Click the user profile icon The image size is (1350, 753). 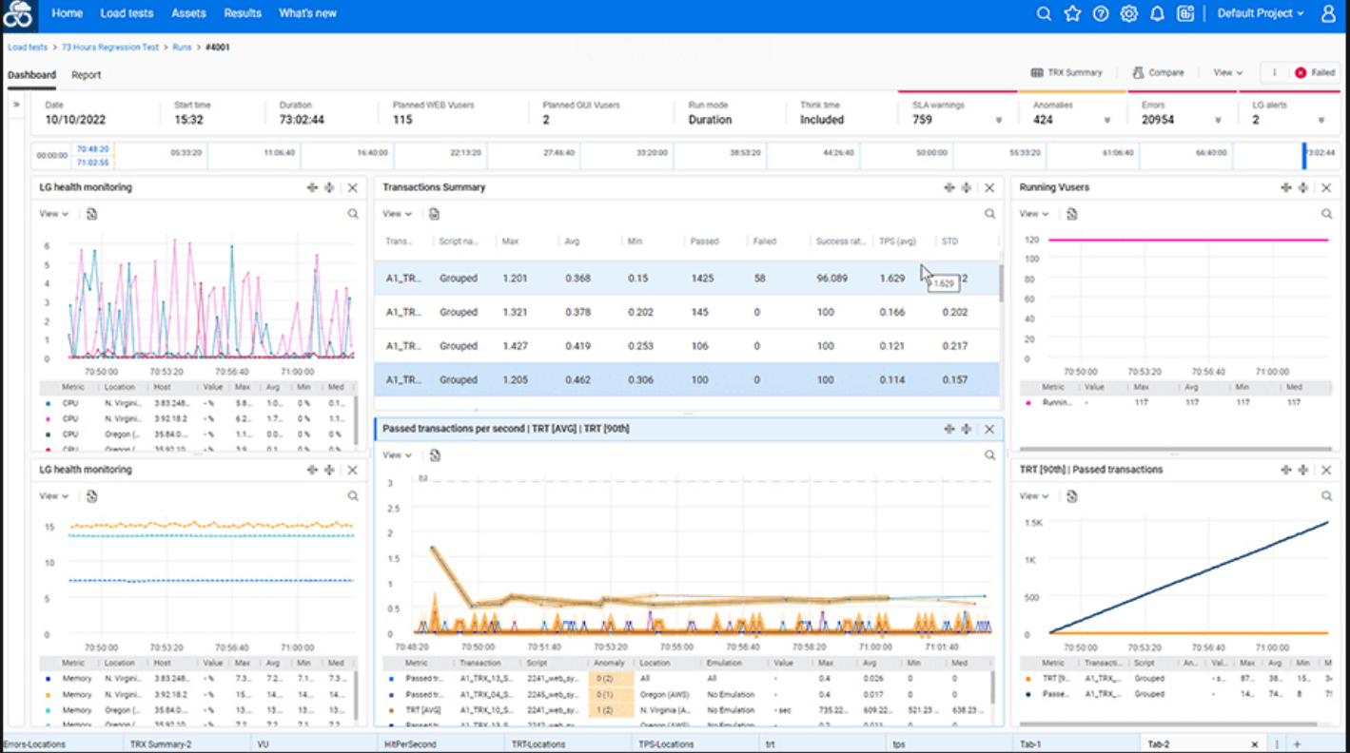[x=1329, y=13]
